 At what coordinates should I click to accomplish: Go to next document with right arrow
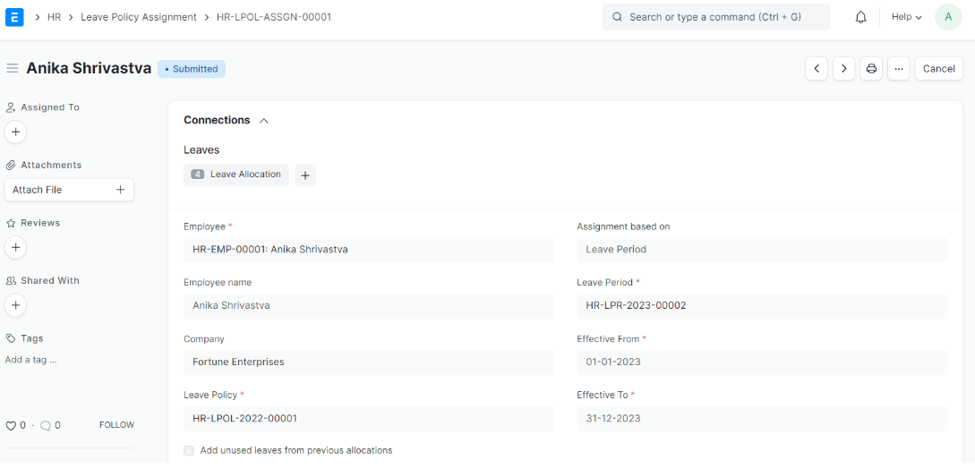point(843,69)
